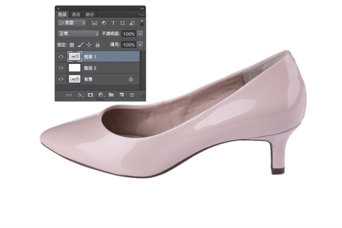Create a new layer group folder
Viewport: 342px width, 228px height.
pos(111,94)
